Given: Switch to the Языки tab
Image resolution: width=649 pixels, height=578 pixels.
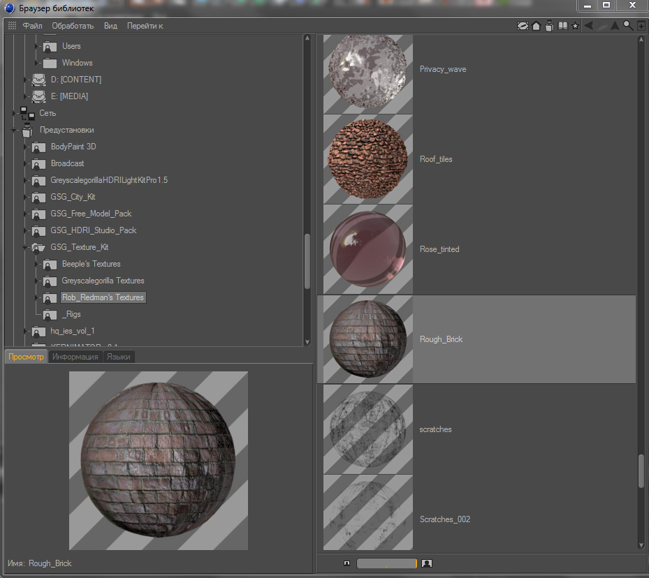Looking at the screenshot, I should [x=119, y=357].
